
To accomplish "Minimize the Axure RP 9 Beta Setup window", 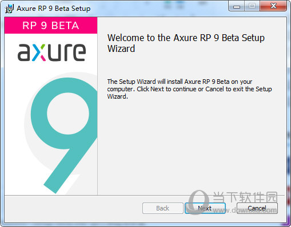I will pos(237,7).
